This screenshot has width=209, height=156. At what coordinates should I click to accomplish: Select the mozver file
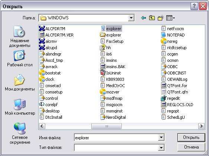(x=110, y=92)
